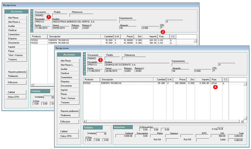Click the Nombre field QUIMICA DE OCCIDENTE
The image size is (251, 149).
[137, 65]
